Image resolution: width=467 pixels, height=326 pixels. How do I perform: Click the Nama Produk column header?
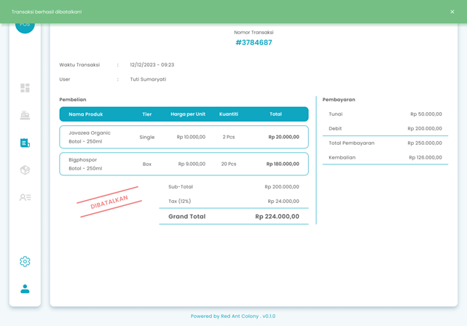[86, 114]
